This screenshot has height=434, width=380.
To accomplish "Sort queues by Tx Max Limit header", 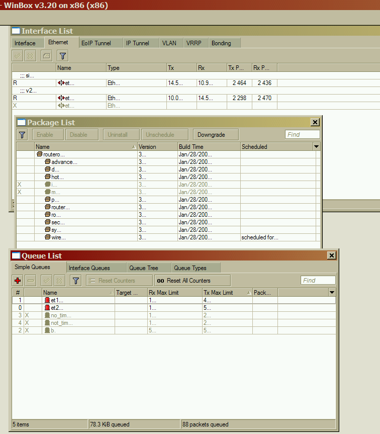I will pos(228,293).
